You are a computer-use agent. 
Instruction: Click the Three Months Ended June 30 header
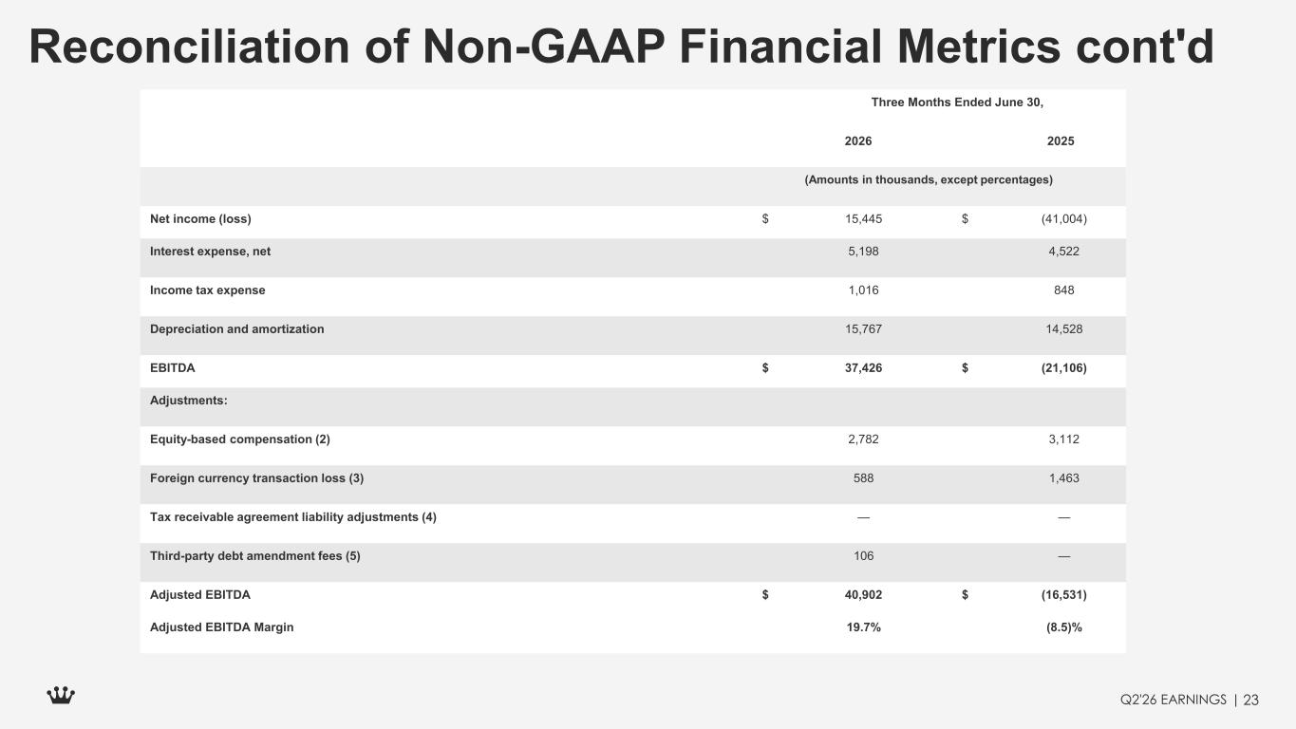pyautogui.click(x=957, y=103)
